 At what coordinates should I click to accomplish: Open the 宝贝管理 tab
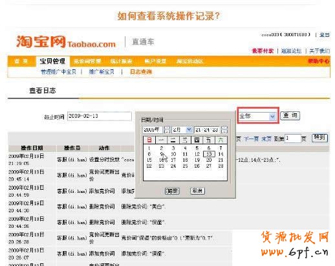pyautogui.click(x=52, y=61)
